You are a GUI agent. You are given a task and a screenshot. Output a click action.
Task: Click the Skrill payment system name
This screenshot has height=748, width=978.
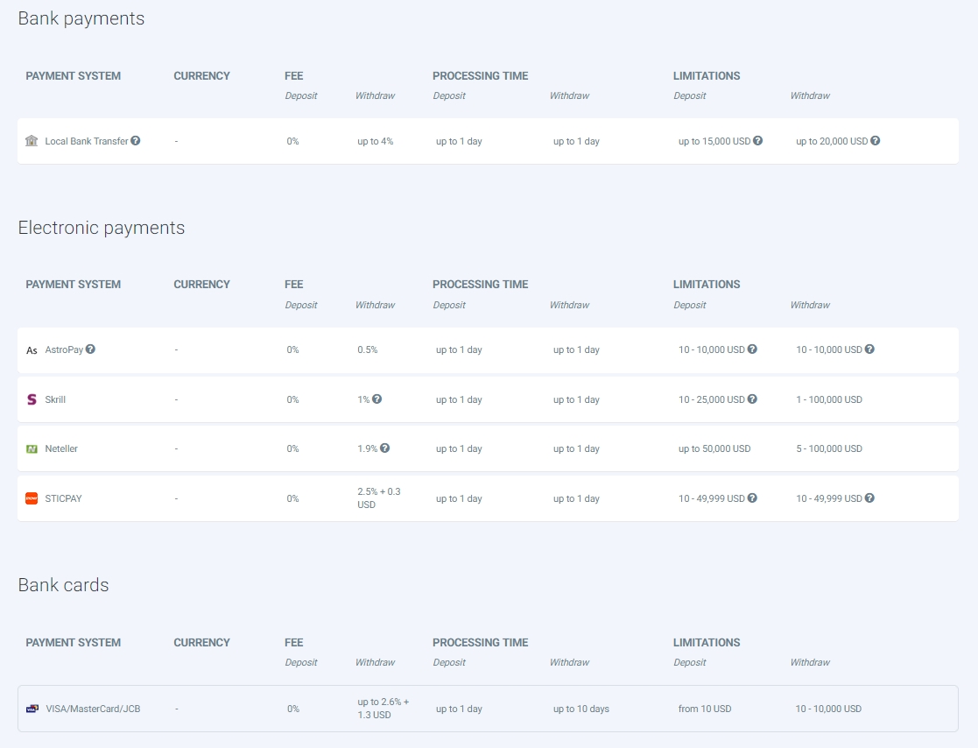point(58,399)
